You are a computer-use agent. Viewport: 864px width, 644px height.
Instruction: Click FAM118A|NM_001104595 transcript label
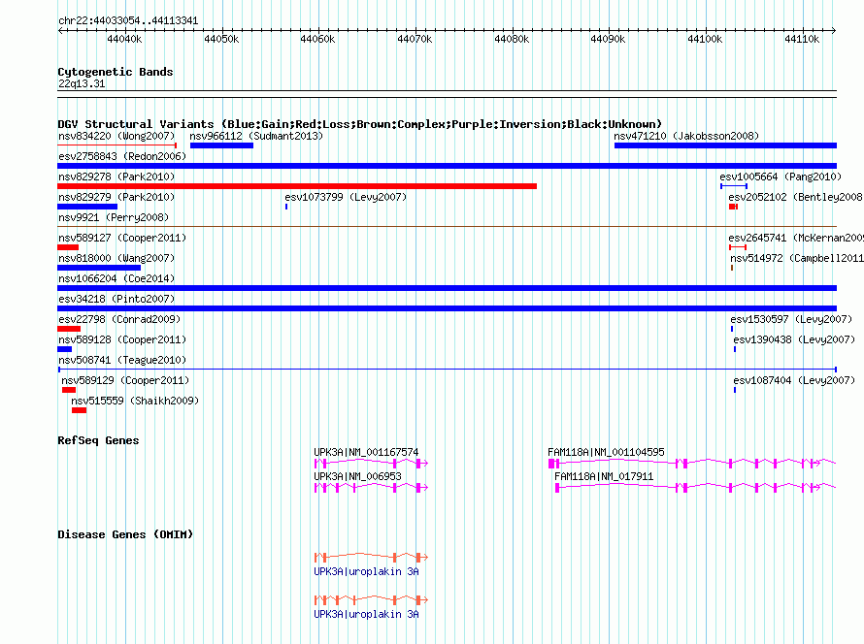(606, 452)
